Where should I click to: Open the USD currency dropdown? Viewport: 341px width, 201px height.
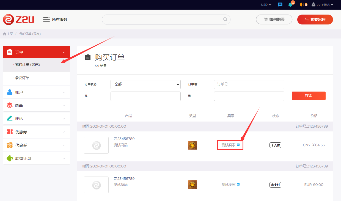266,4
